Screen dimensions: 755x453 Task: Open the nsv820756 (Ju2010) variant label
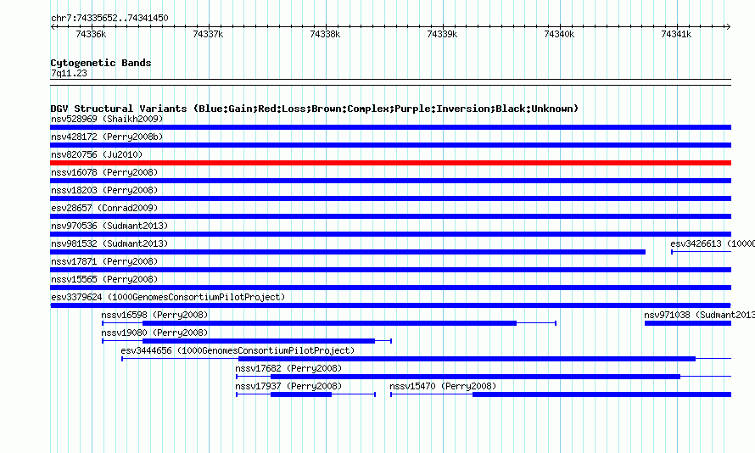point(97,154)
